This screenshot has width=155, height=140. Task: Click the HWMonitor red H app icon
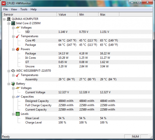(x=3, y=3)
